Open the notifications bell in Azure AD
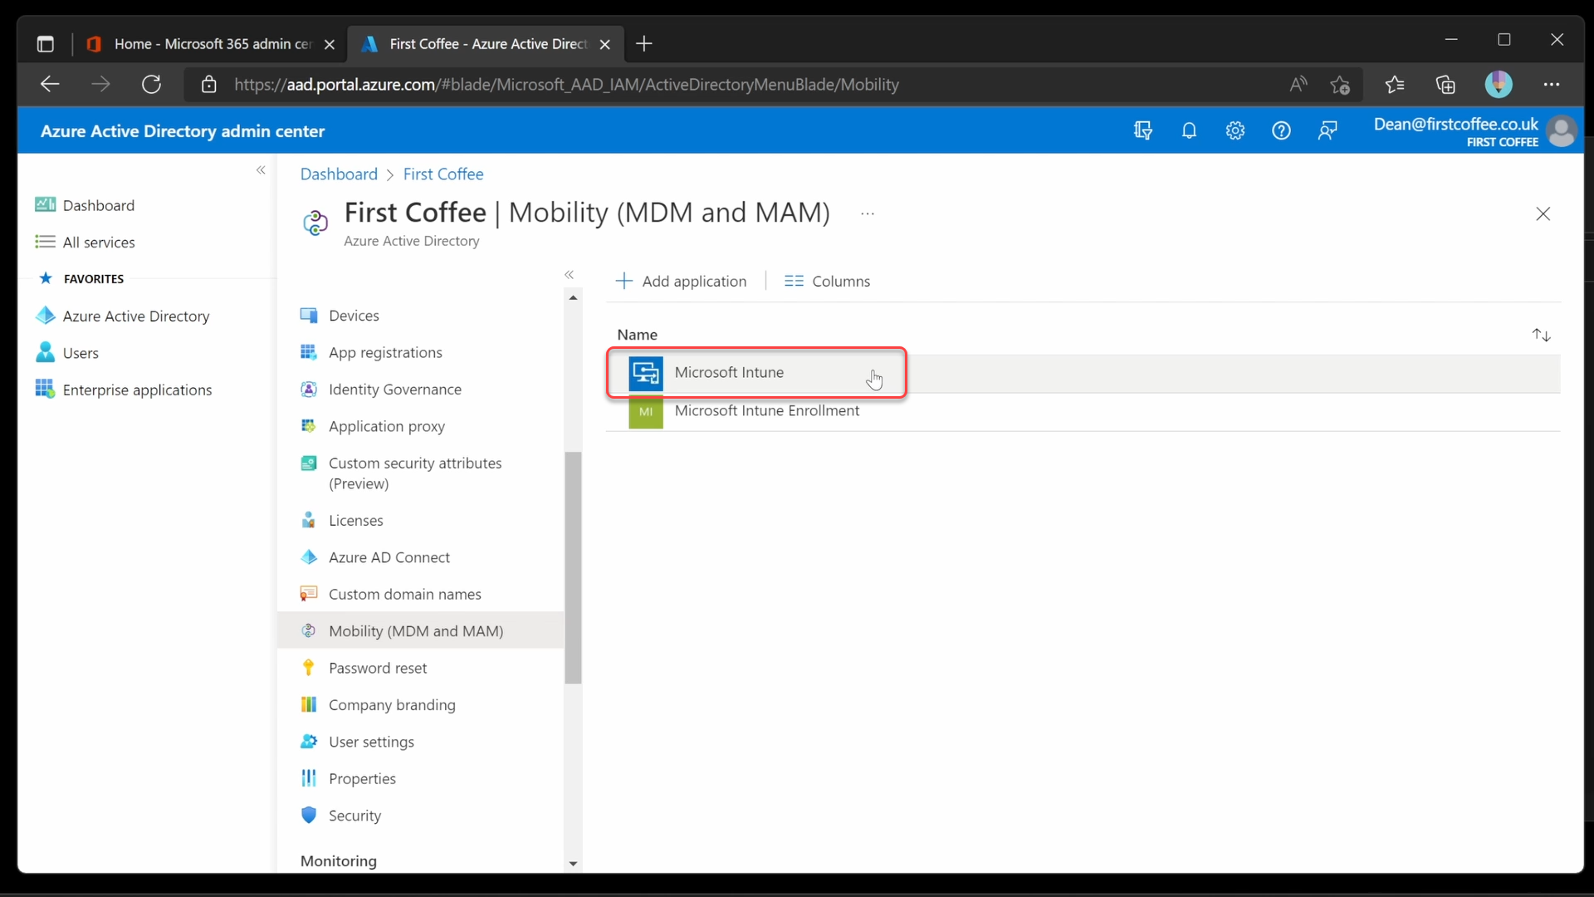 point(1189,130)
